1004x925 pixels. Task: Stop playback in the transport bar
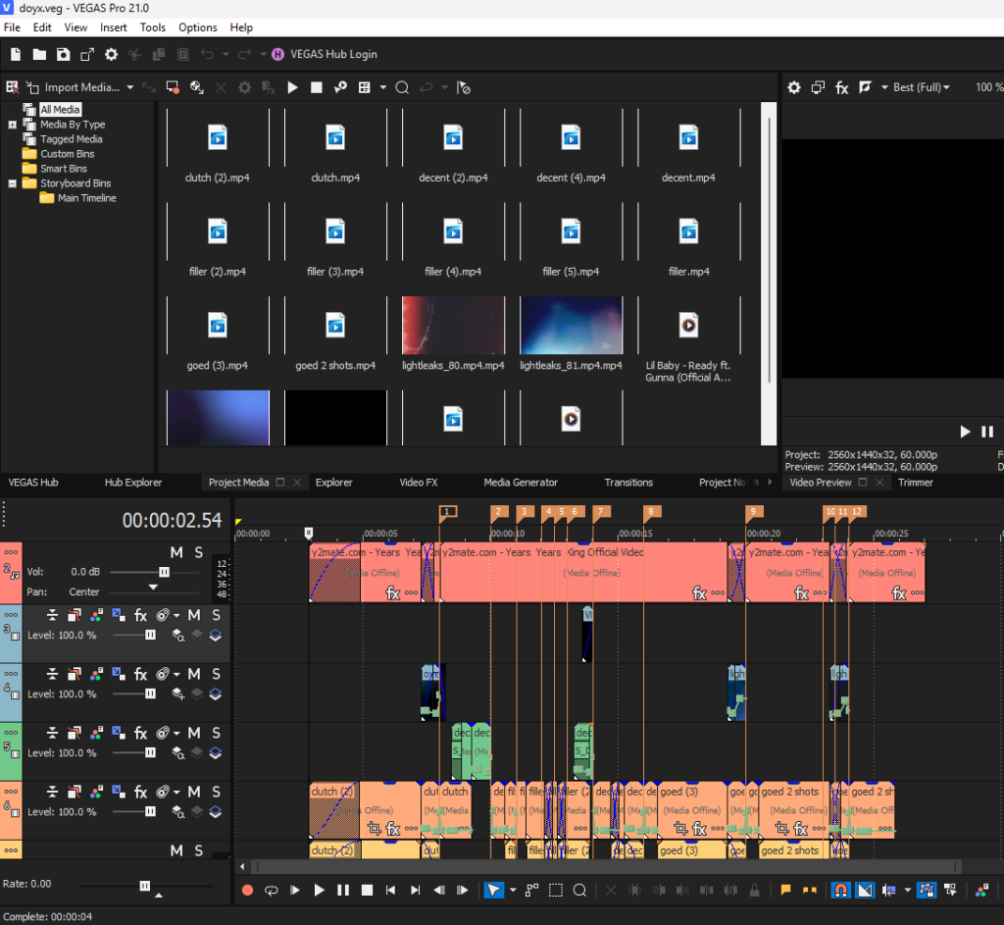point(367,890)
